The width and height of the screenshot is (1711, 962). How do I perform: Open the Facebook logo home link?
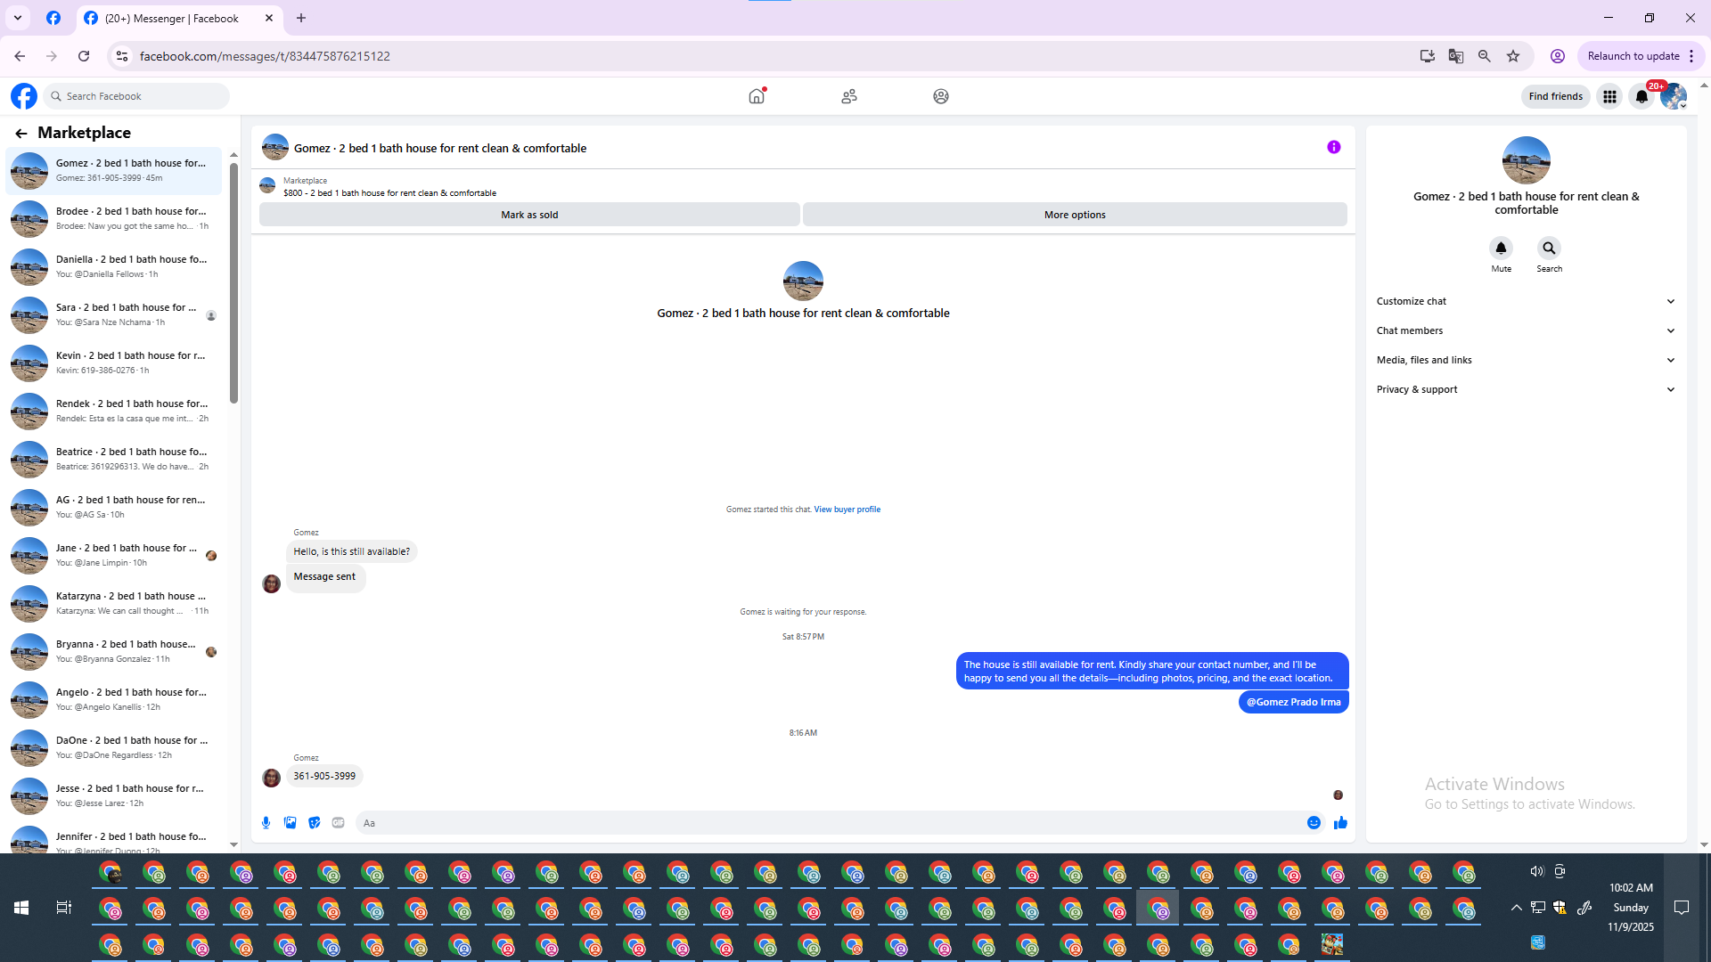click(x=24, y=96)
